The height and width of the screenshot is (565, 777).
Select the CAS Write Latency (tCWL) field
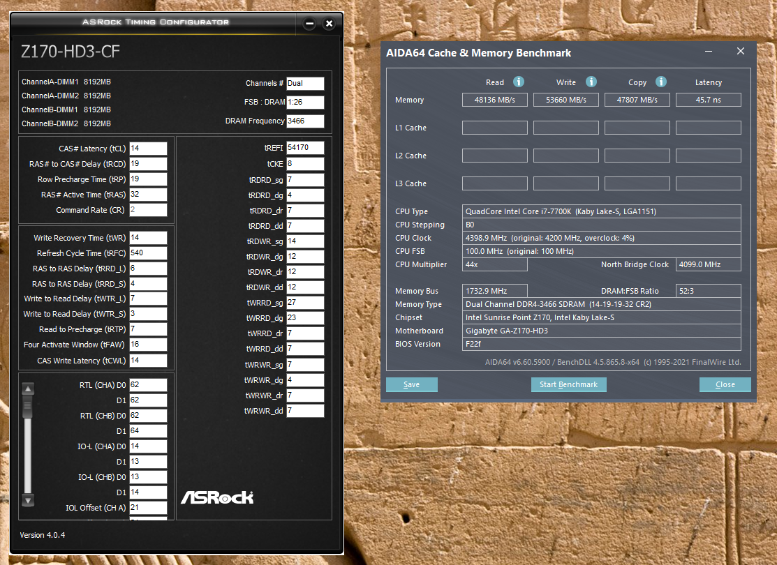[148, 361]
